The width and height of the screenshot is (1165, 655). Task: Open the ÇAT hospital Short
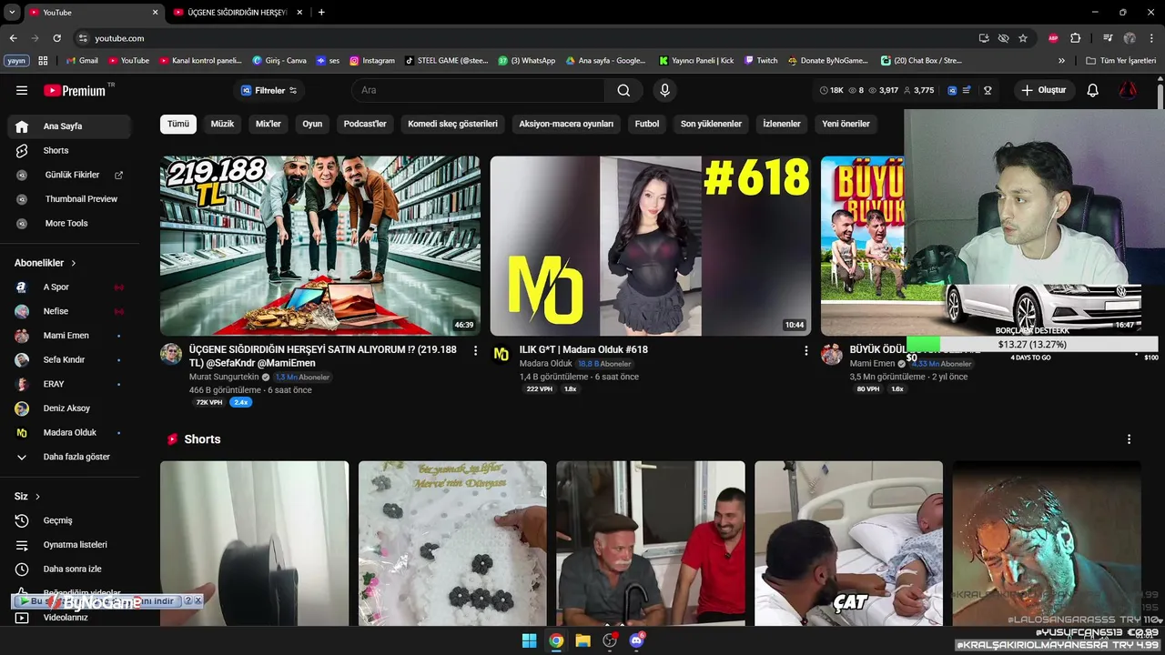point(848,543)
